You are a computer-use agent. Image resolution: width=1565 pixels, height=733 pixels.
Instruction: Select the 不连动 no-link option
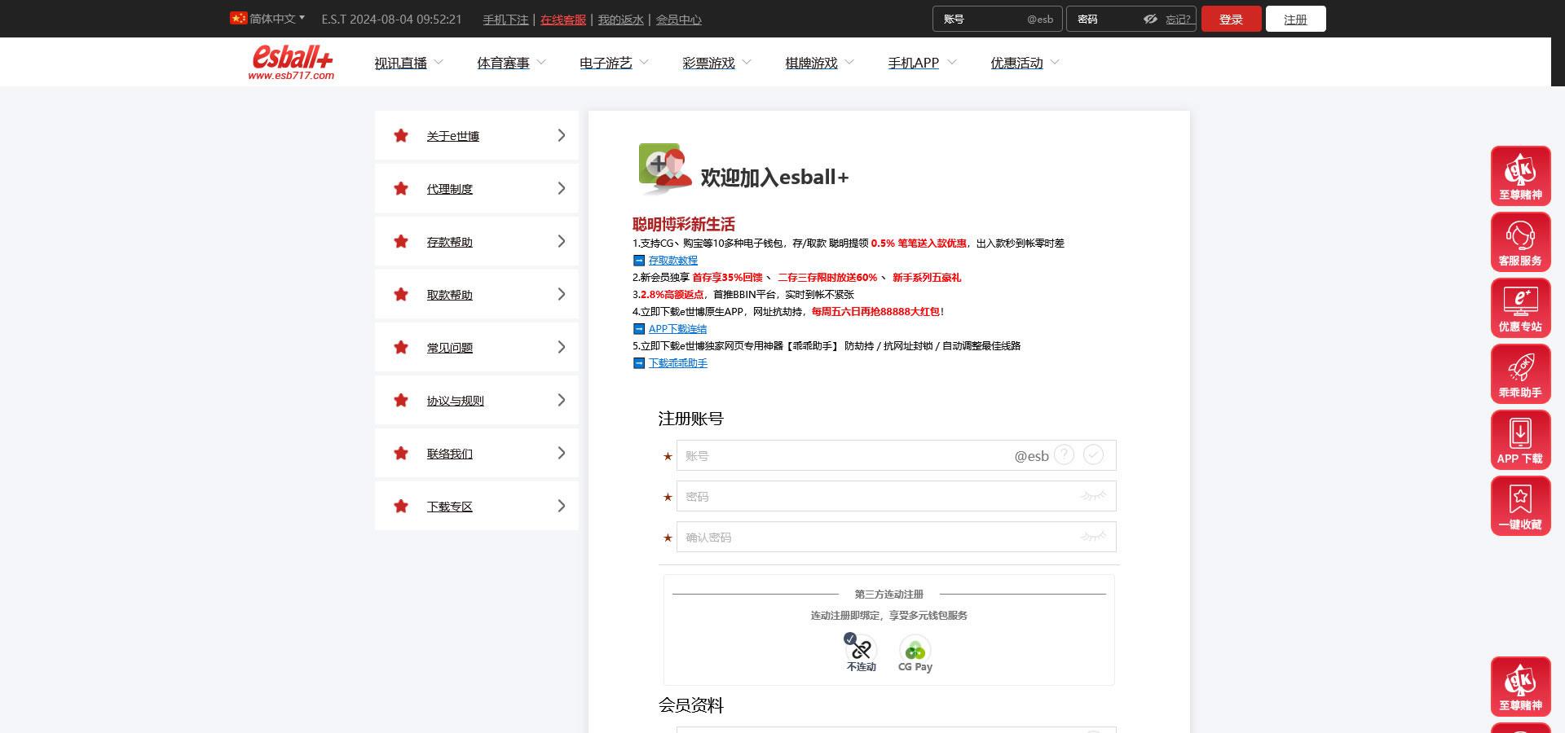(861, 653)
